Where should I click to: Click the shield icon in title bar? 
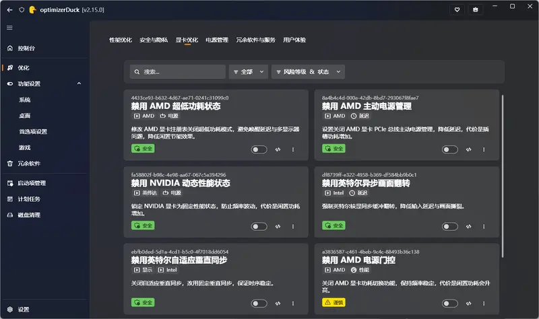point(22,10)
